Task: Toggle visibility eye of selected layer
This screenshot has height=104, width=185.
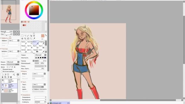Action: pos(3,85)
